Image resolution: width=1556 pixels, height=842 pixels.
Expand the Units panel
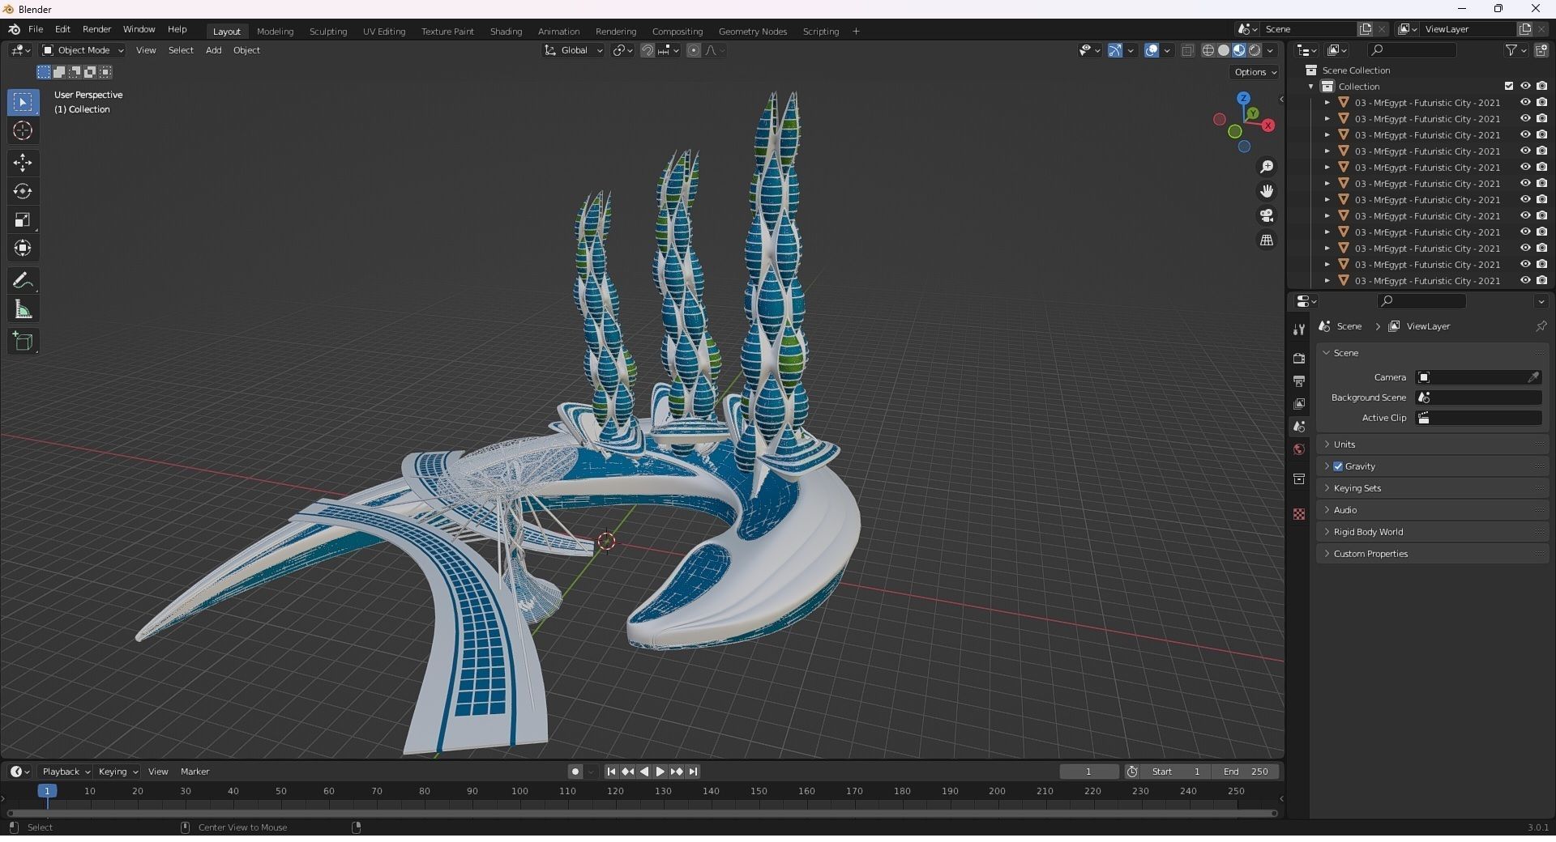coord(1344,444)
